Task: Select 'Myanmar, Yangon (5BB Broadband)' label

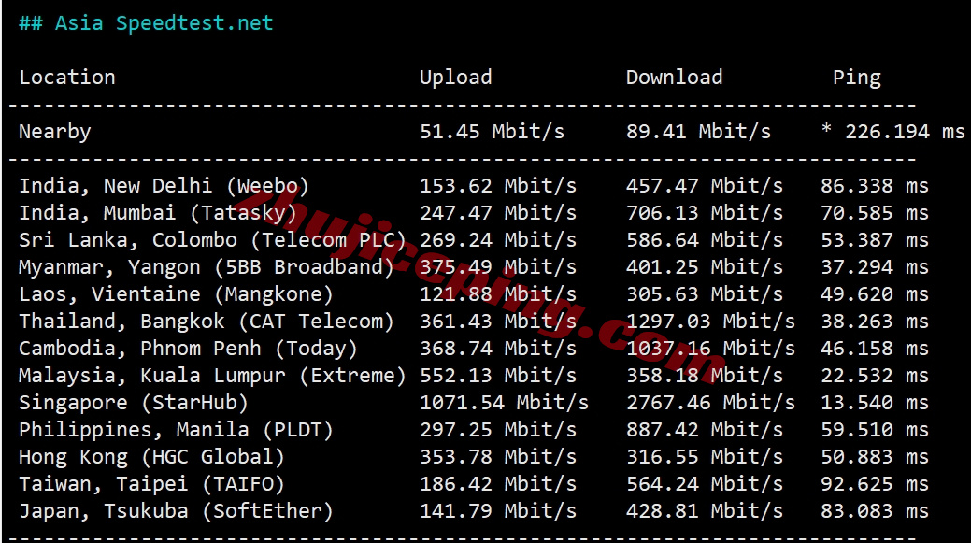Action: pos(207,267)
